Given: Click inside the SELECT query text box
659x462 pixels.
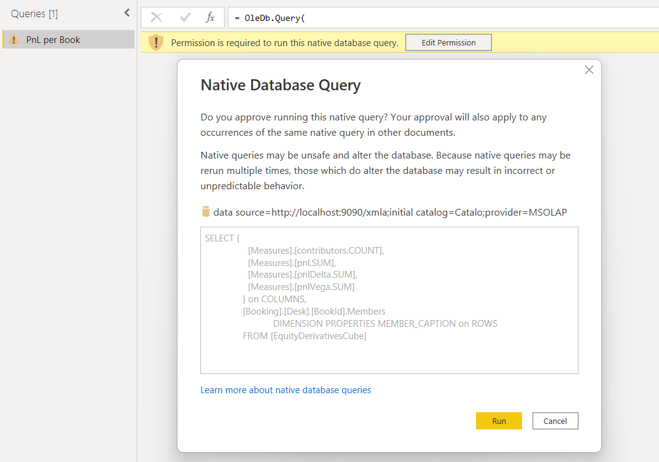Looking at the screenshot, I should [x=389, y=356].
